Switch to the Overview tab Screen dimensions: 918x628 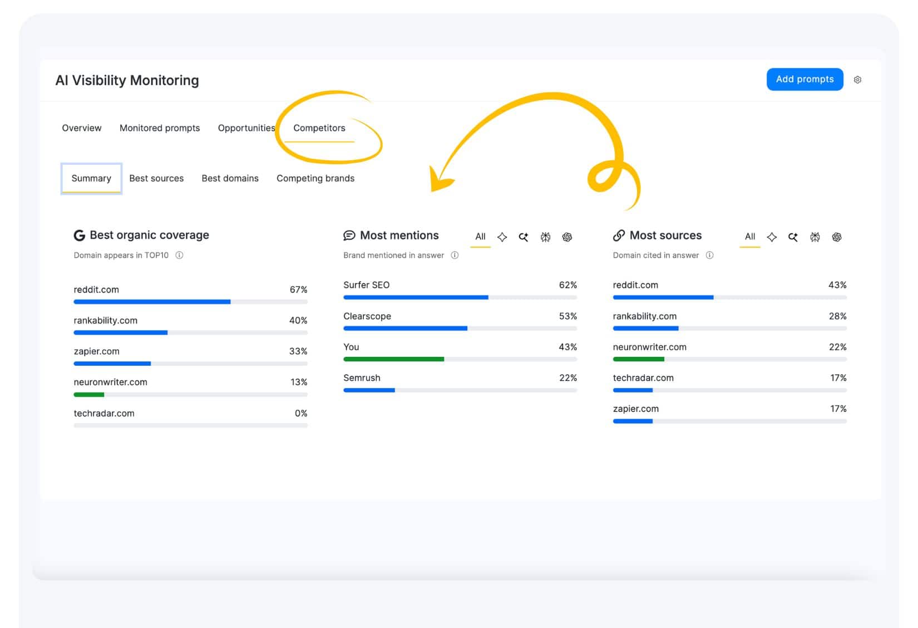pyautogui.click(x=82, y=128)
